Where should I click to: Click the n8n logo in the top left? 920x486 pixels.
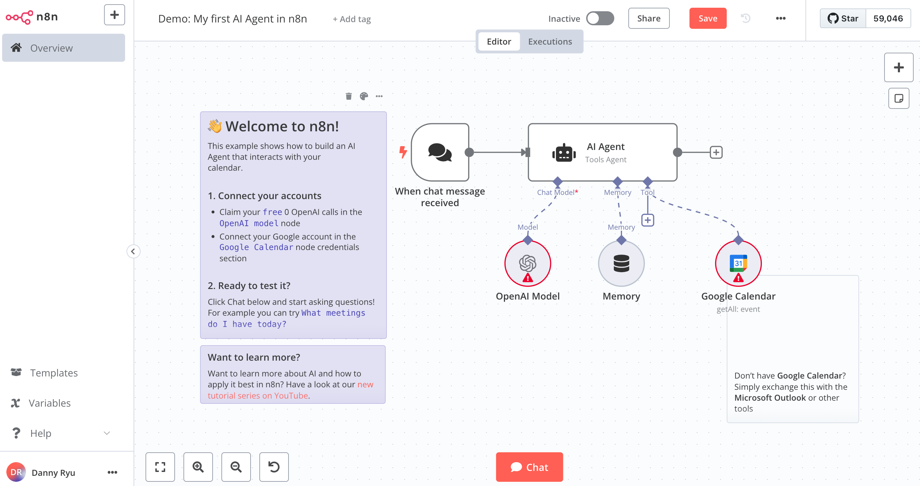(34, 17)
